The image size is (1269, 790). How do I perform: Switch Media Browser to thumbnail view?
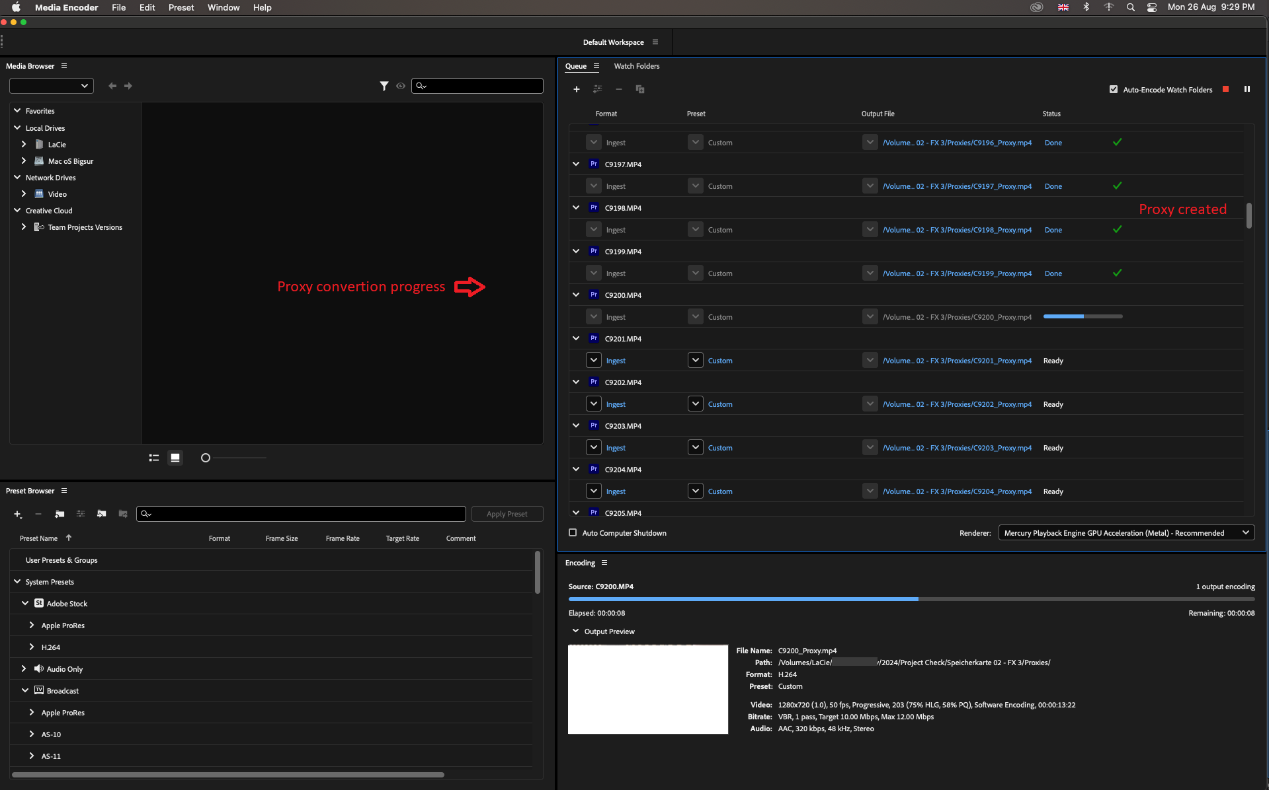[175, 458]
